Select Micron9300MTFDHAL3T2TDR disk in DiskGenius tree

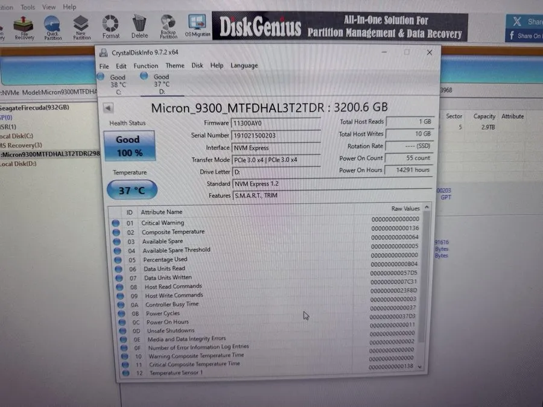pyautogui.click(x=50, y=154)
